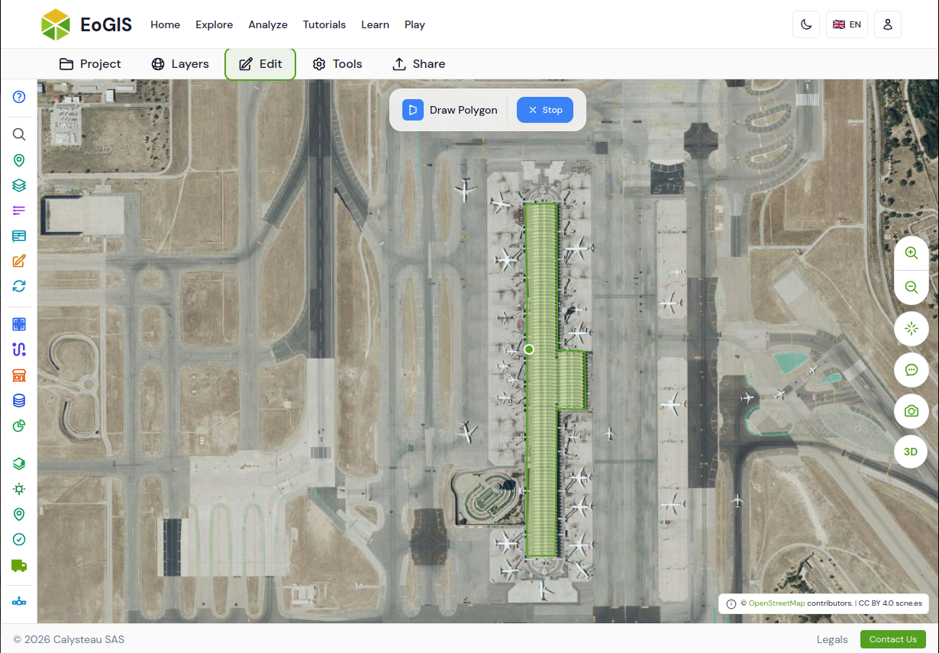Open the Tools menu
Screen dimensions: 939x653
point(337,64)
